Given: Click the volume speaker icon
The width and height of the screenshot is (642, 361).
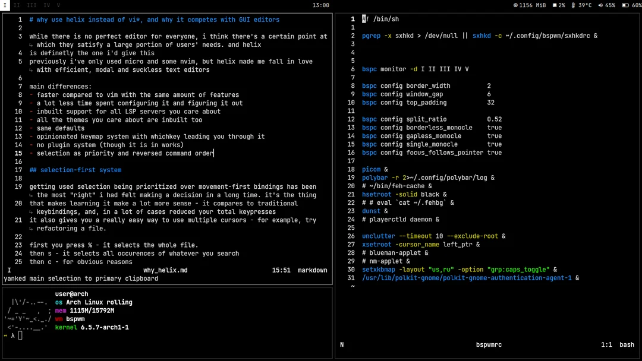Looking at the screenshot, I should click(600, 5).
